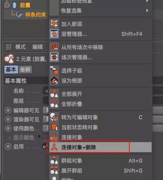The image size is (163, 180).
Task: Click the 当前状态转对象 icon
Action: point(55,127)
